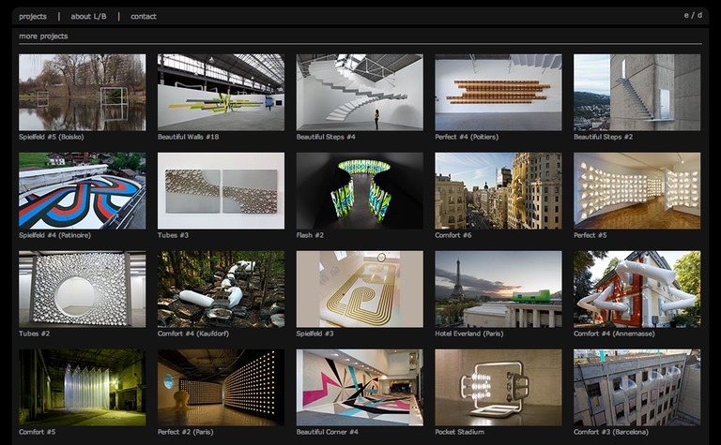The height and width of the screenshot is (445, 721).
Task: Open Comfort #4 (Kaufdorf) forest image
Action: 222,289
